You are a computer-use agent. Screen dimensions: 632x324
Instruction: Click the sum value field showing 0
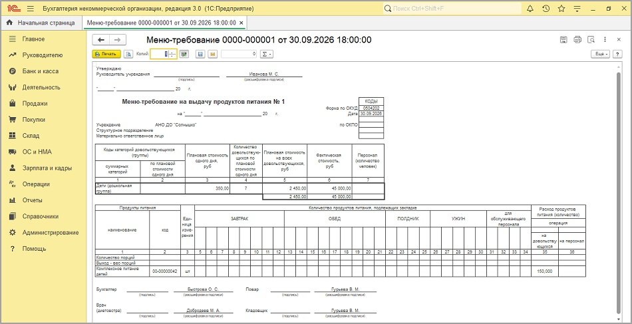(239, 54)
